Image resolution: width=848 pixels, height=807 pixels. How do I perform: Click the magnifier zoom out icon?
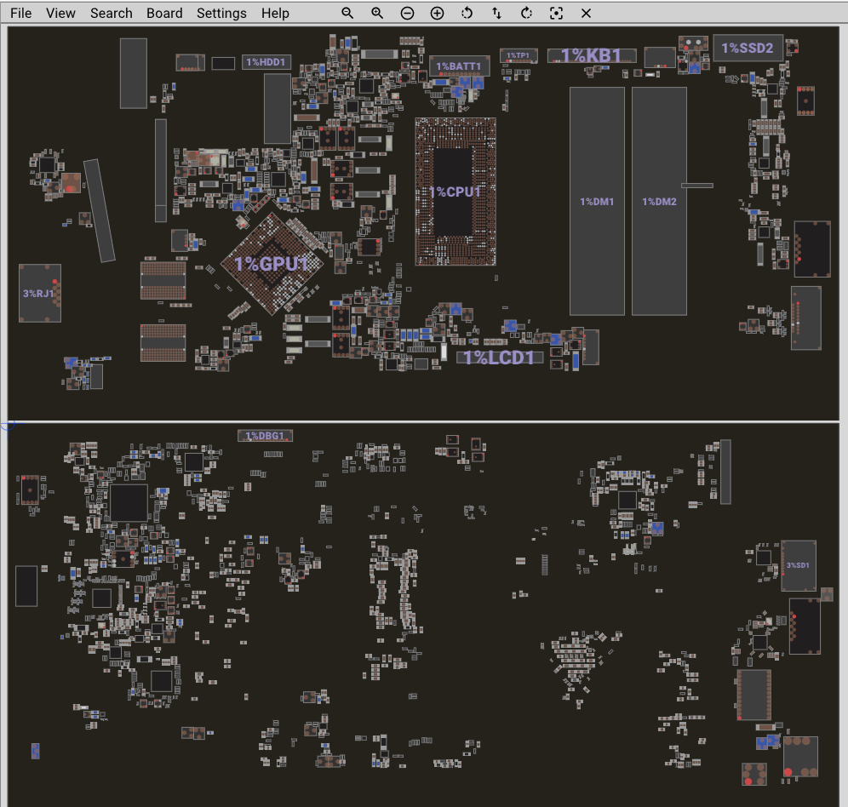tap(347, 14)
